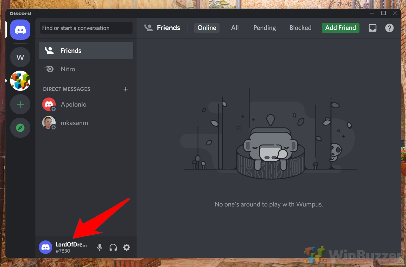This screenshot has height=267, width=406.
Task: Add a server with the plus icon
Action: point(20,104)
